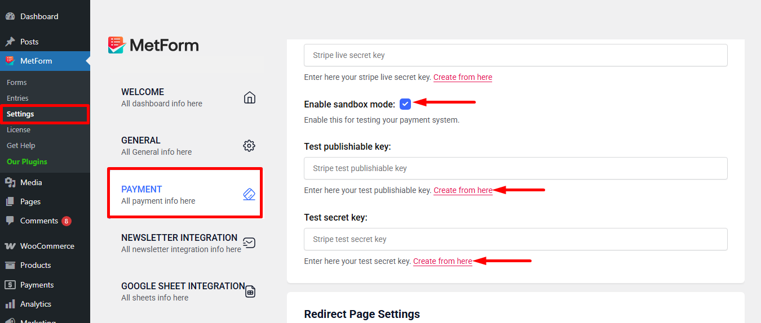Click the Stripe test secret key field
This screenshot has width=761, height=323.
(515, 239)
